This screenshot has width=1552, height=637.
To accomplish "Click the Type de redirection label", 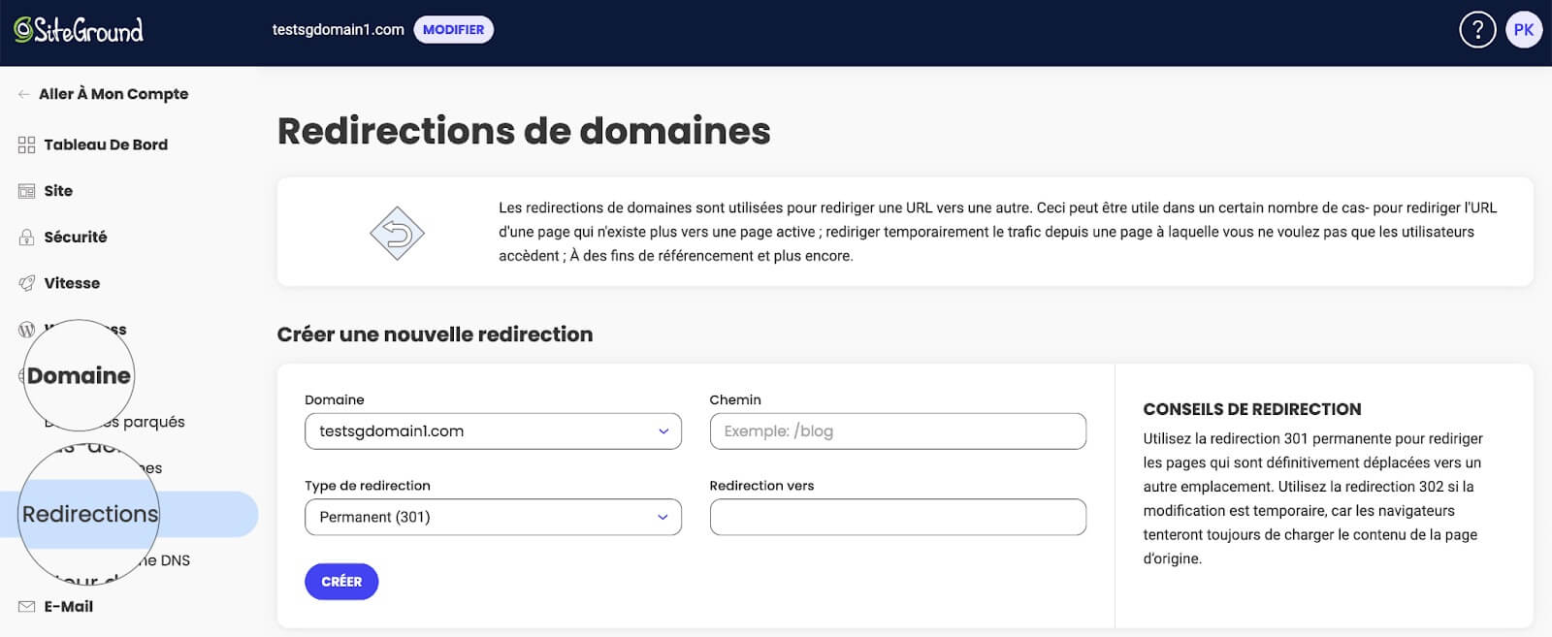I will (x=368, y=486).
